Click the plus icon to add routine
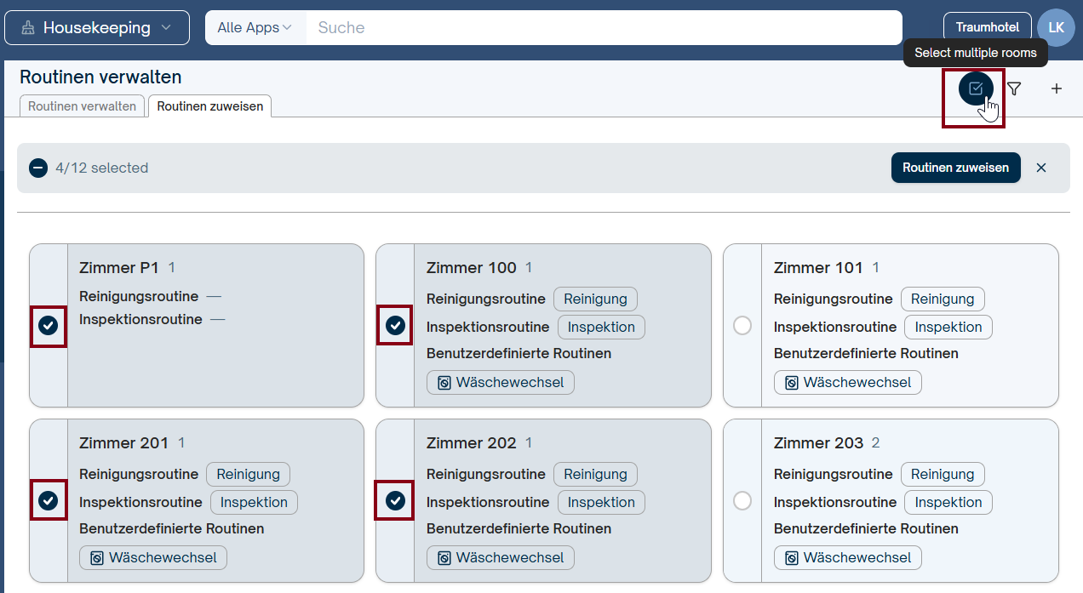1083x593 pixels. tap(1057, 88)
